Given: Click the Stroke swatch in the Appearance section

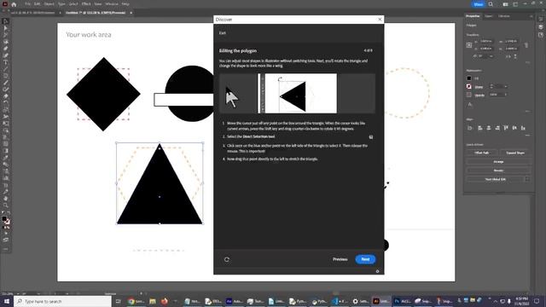Looking at the screenshot, I should click(469, 87).
